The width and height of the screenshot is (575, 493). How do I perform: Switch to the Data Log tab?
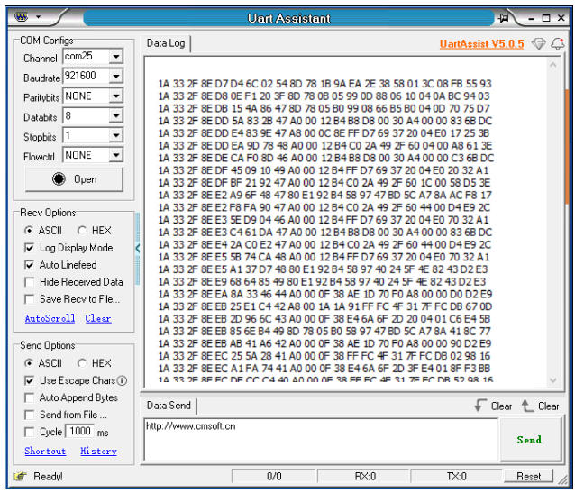point(166,43)
